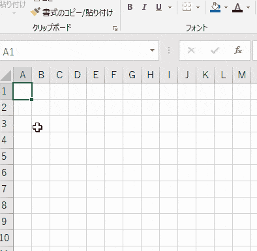The image size is (257, 251).
Task: Select column H header
Action: coord(151,75)
